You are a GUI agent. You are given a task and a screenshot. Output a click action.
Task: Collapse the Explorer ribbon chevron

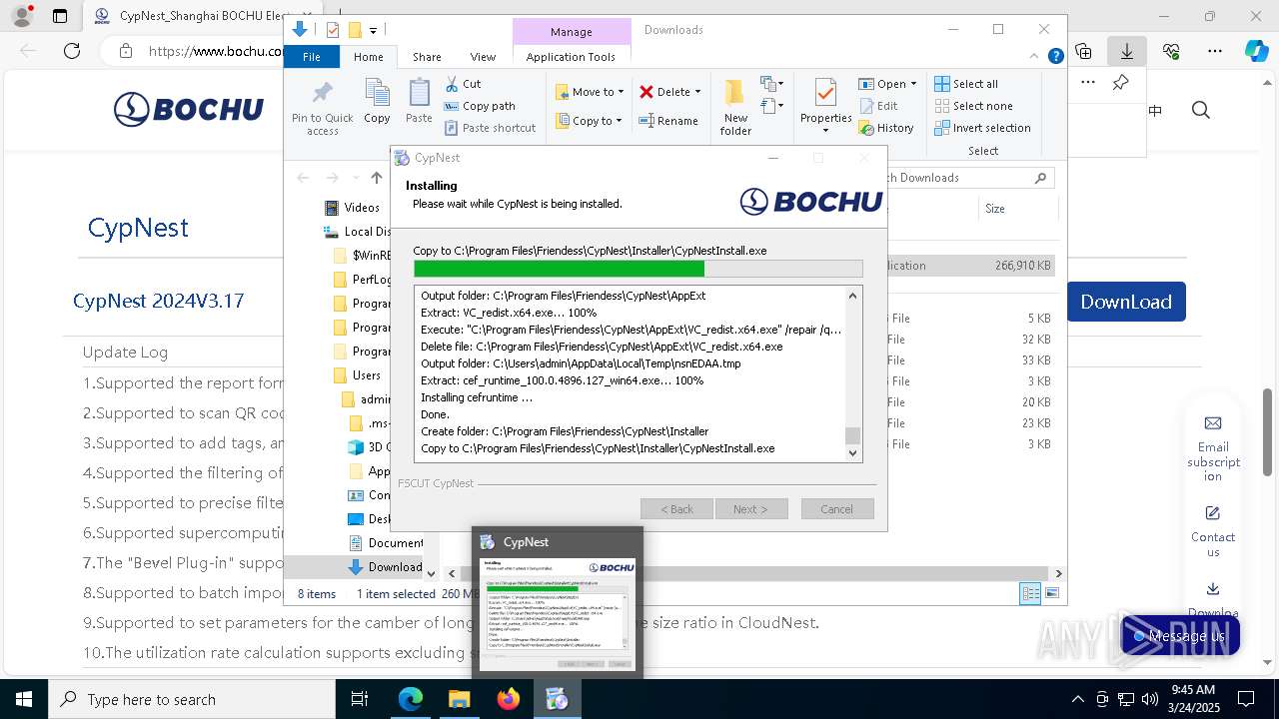click(x=1034, y=57)
